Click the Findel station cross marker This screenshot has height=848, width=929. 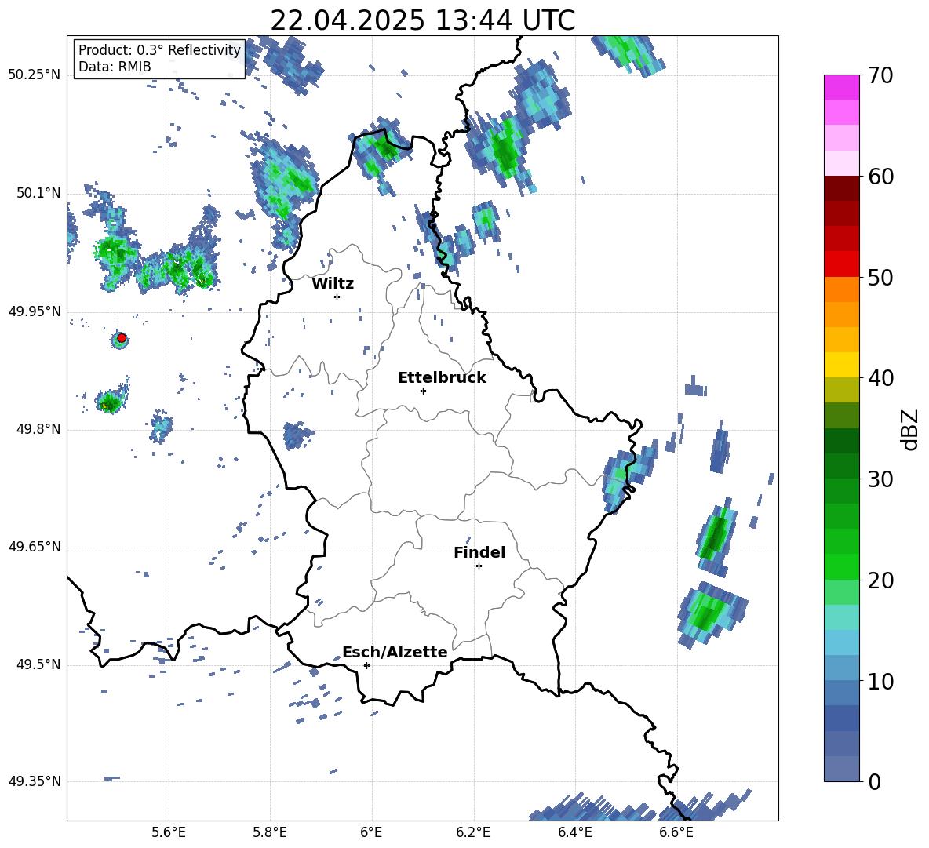coord(479,566)
